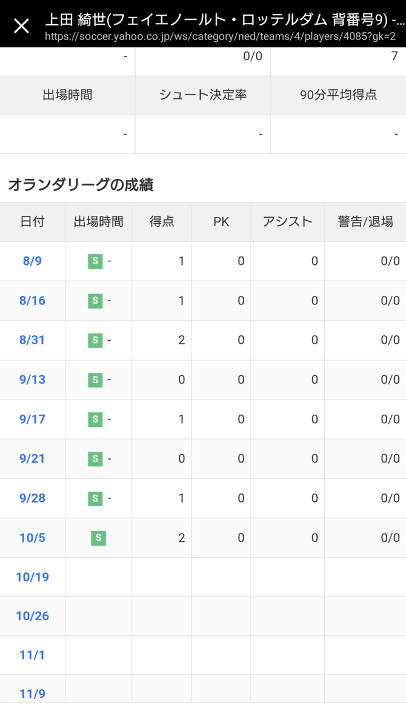Click the green S icon in the 8/16 row
Screen dimensions: 406x716
coord(95,301)
